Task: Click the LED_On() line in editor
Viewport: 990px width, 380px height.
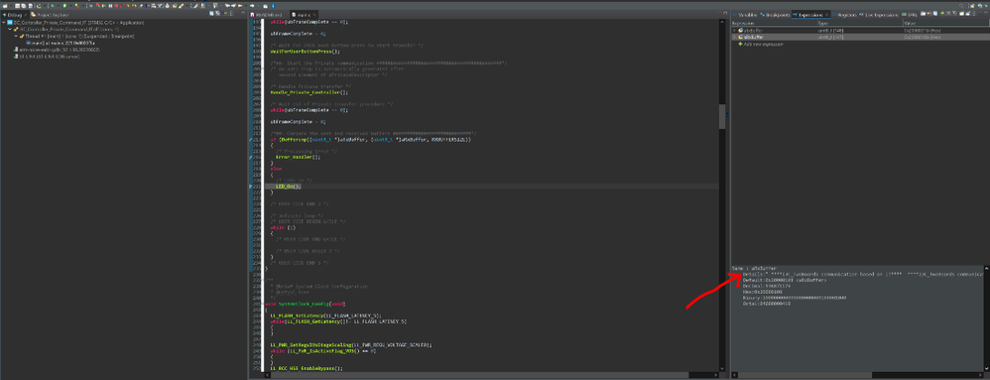Action: (289, 187)
